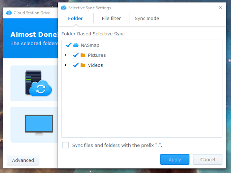This screenshot has width=231, height=173.
Task: Click the Videos folder icon
Action: tap(83, 65)
